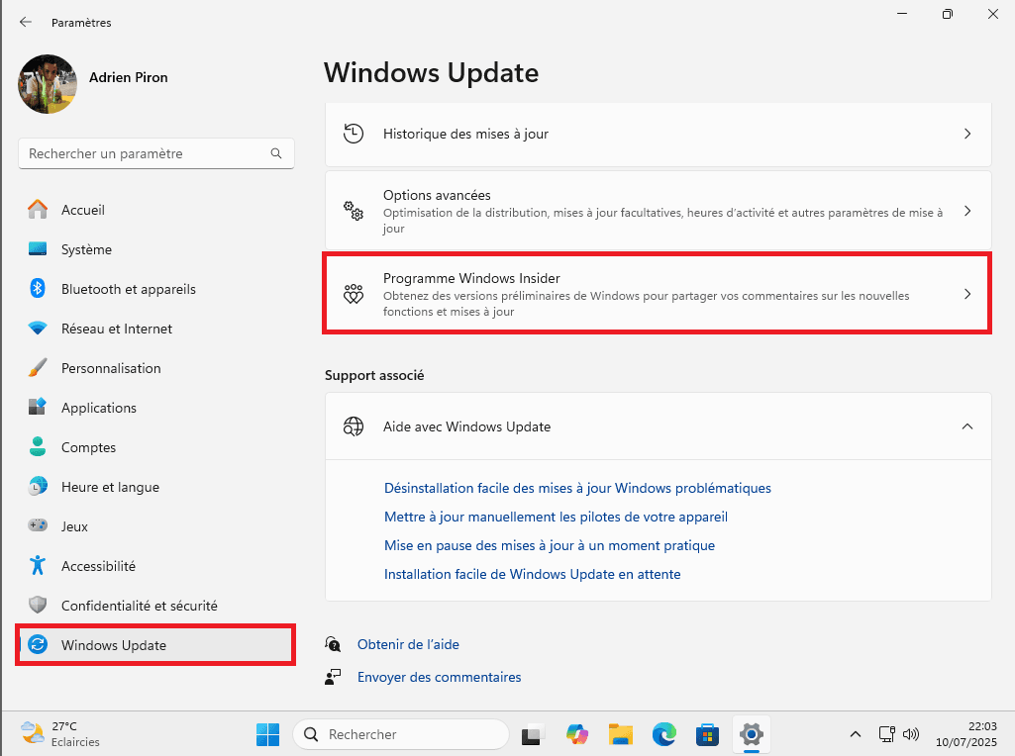Open Bluetooth et appareils section

128,289
